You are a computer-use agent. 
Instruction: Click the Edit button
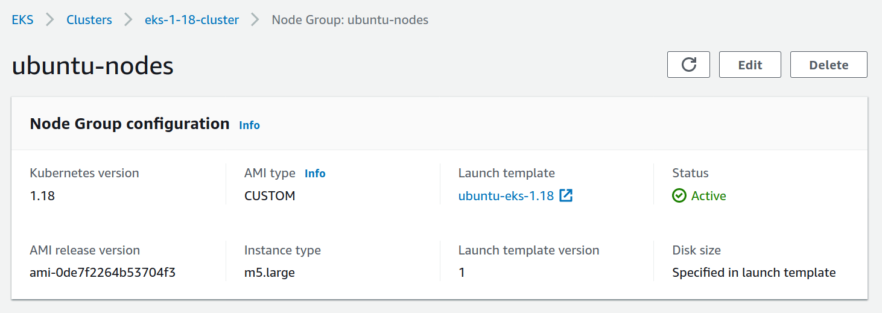click(x=750, y=65)
